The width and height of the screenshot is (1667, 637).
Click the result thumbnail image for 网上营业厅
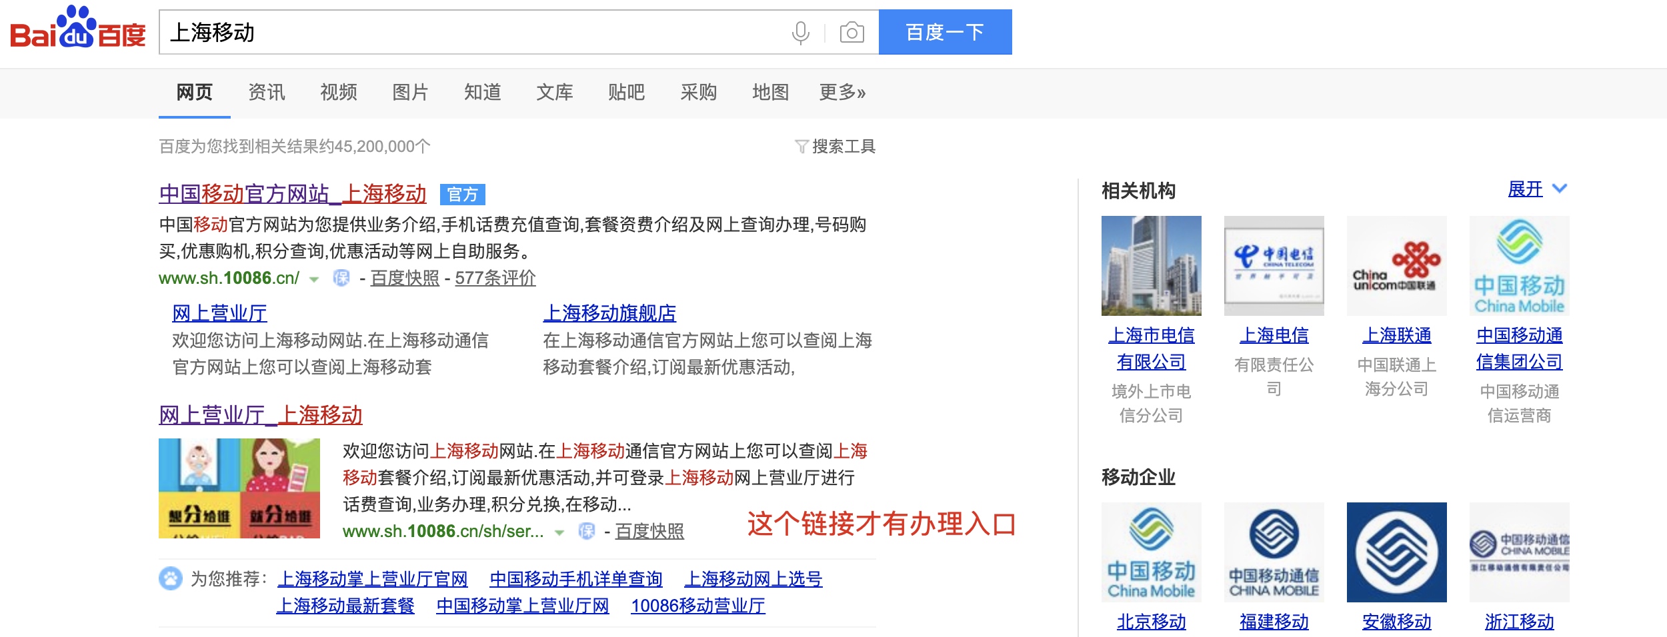click(239, 488)
